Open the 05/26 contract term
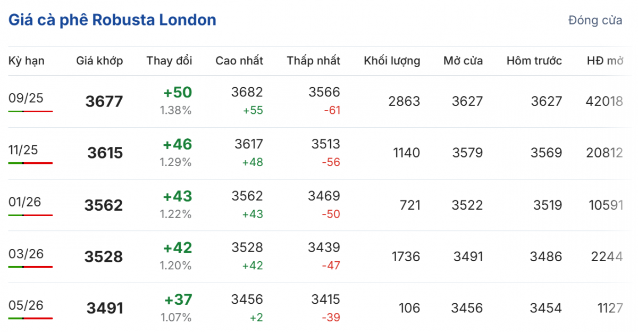Screen dimensions: 638x332 point(26,305)
